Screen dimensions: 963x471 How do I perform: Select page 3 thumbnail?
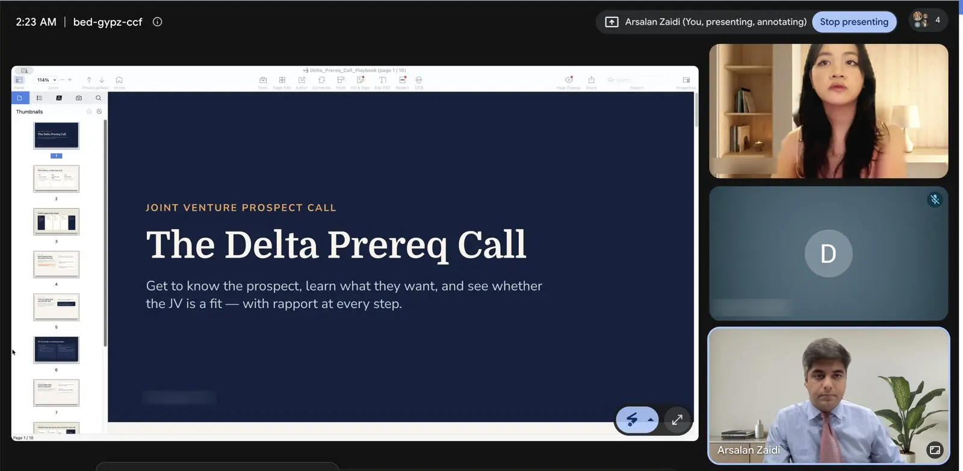point(57,221)
